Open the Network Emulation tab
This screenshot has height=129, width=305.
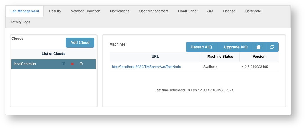(85, 11)
